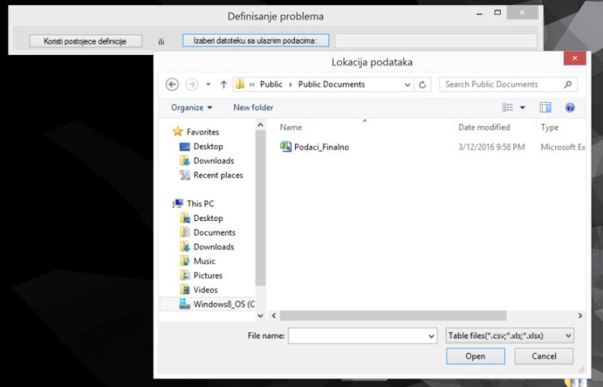Click the navigation pane vertical scrollbar
This screenshot has height=387, width=603.
pos(260,207)
